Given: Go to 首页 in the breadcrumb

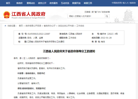Looking at the screenshot, I should (x=21, y=26).
